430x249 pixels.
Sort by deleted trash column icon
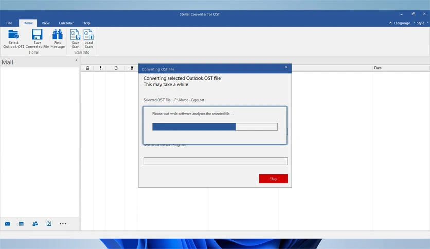pos(87,68)
